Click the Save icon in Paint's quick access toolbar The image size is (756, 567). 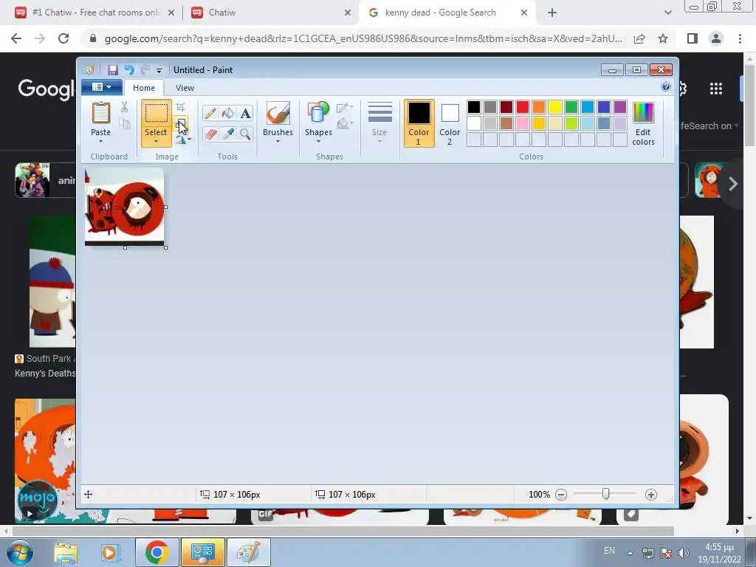pos(113,70)
